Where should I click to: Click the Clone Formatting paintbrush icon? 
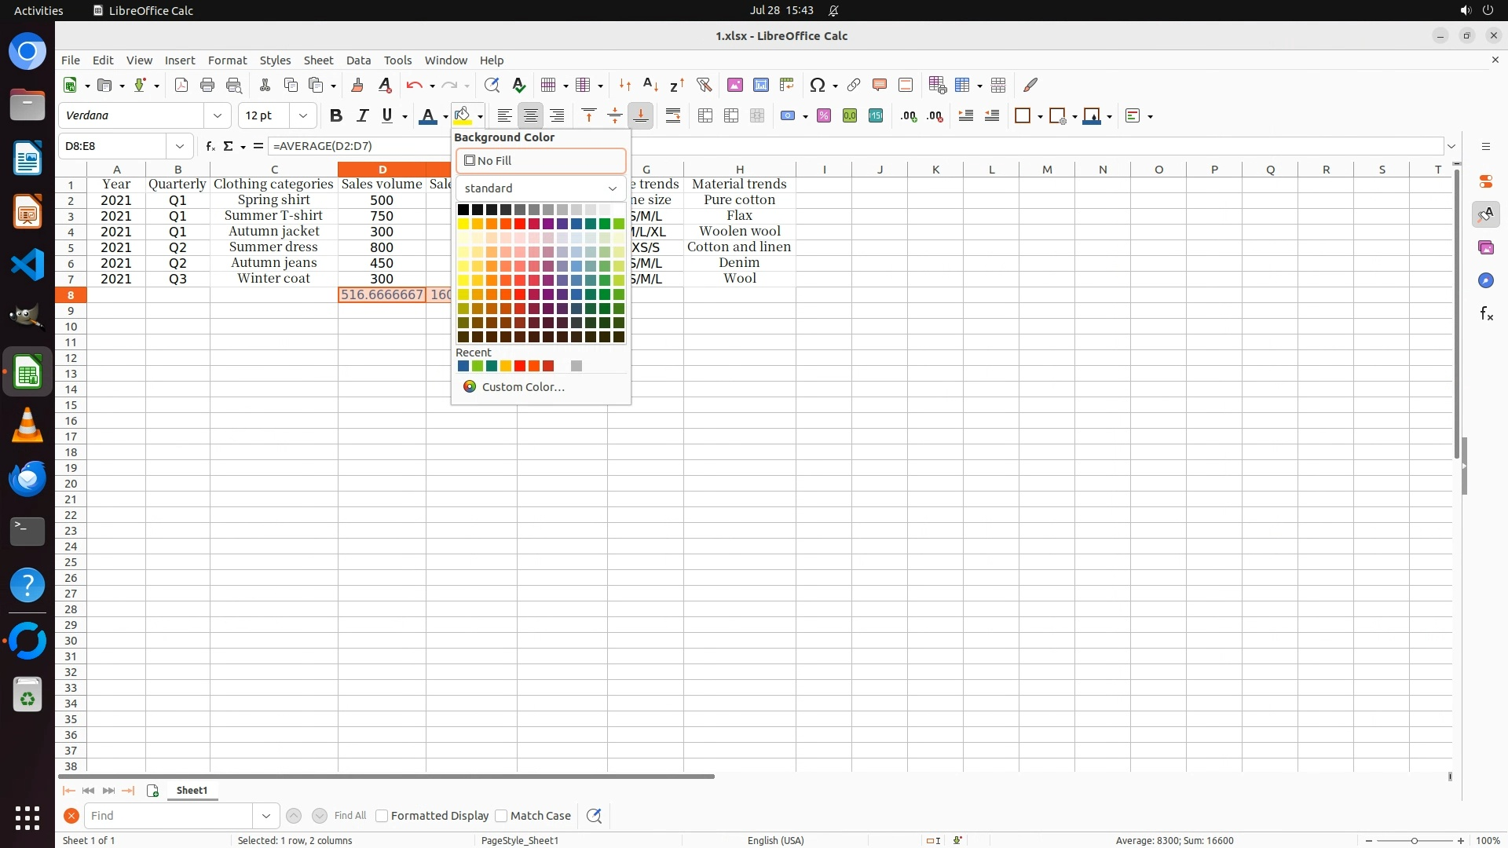coord(357,85)
